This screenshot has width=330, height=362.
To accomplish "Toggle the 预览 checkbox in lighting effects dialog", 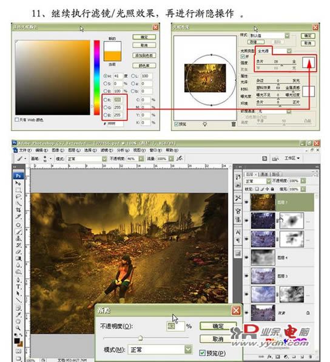I will [177, 124].
